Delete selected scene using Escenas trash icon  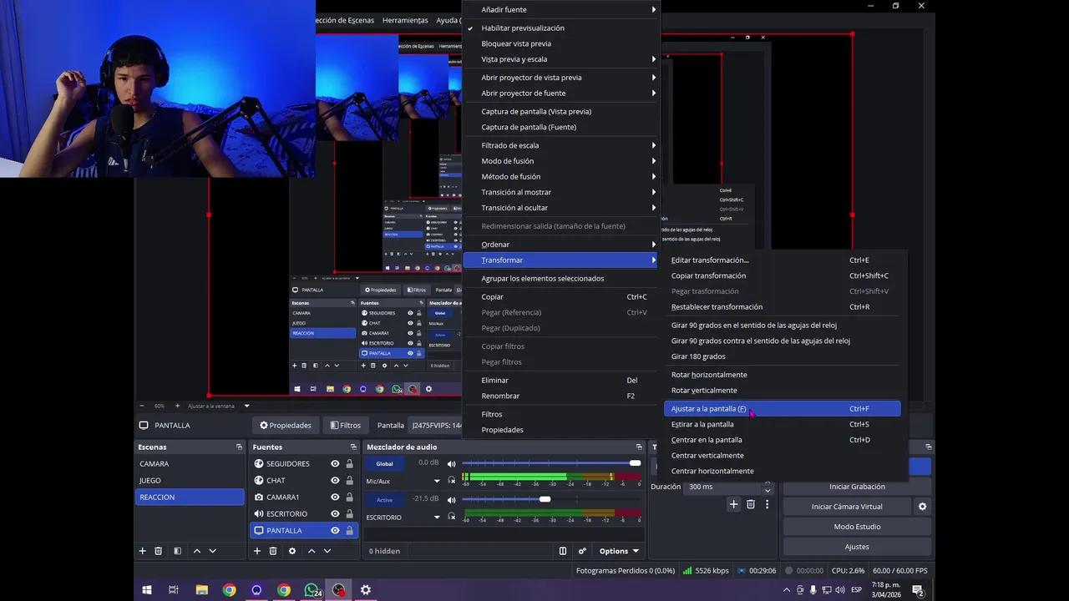[159, 551]
